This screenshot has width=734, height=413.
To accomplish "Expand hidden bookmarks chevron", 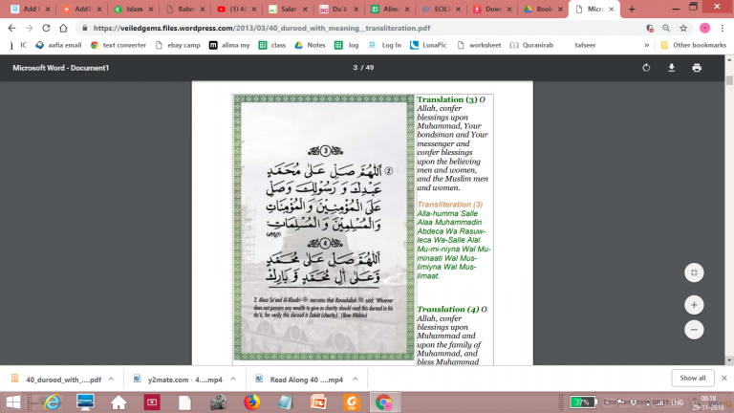I will (646, 45).
